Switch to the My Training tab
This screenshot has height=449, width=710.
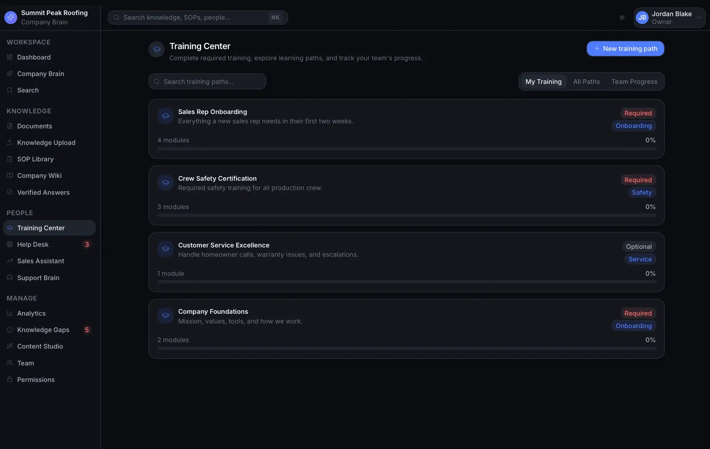pyautogui.click(x=543, y=81)
